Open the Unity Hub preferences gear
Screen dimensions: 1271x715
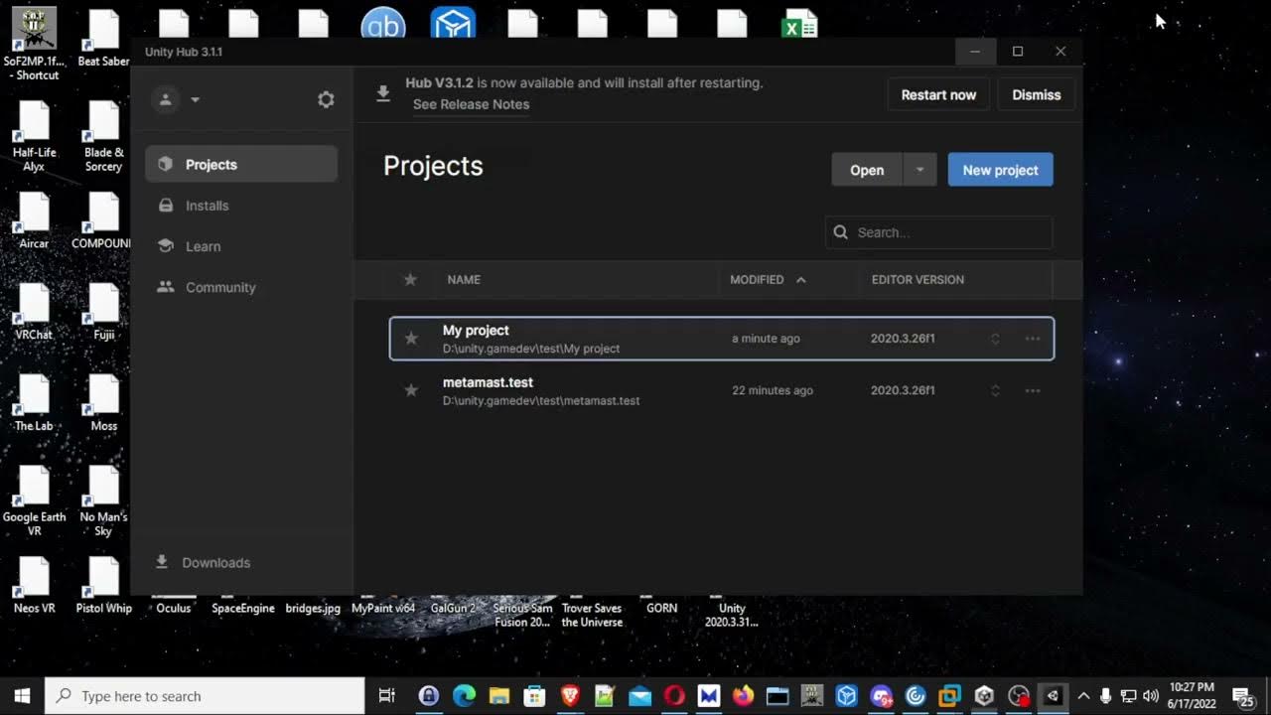tap(326, 99)
